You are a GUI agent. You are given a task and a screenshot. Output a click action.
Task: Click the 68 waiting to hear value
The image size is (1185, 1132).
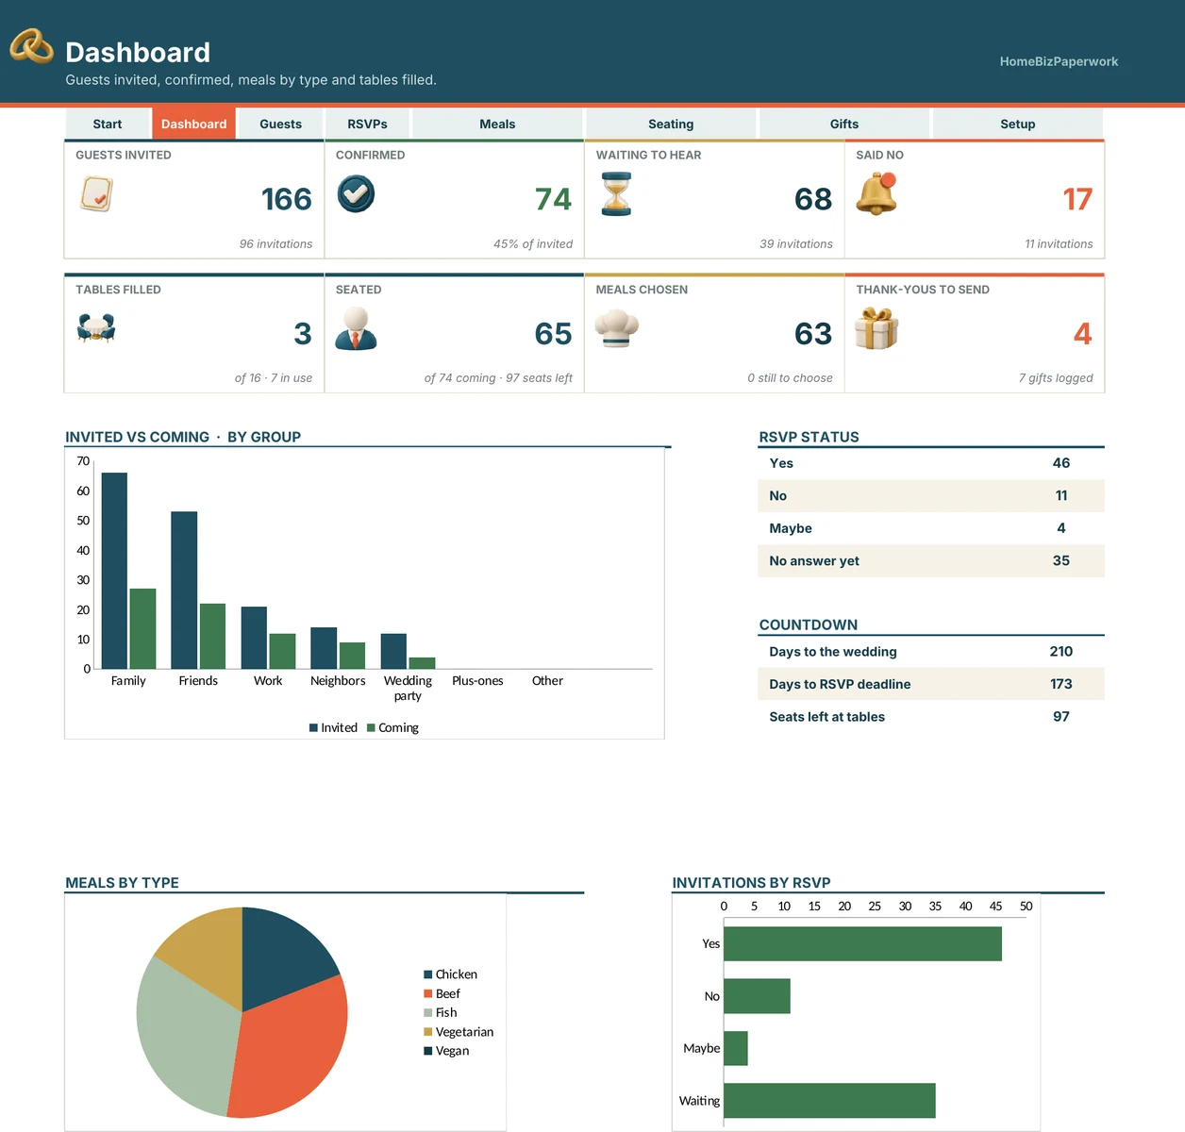pos(812,199)
